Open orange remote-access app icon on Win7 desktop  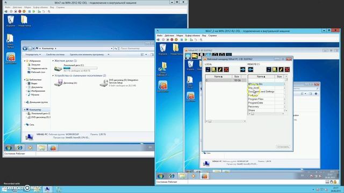11,58
